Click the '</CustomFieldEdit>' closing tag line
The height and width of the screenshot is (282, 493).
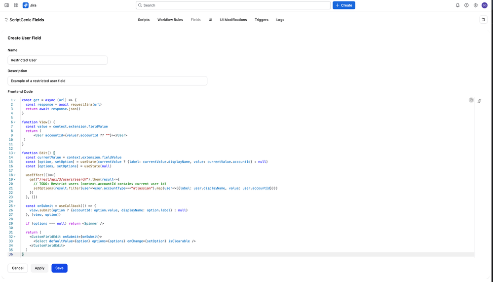point(47,245)
